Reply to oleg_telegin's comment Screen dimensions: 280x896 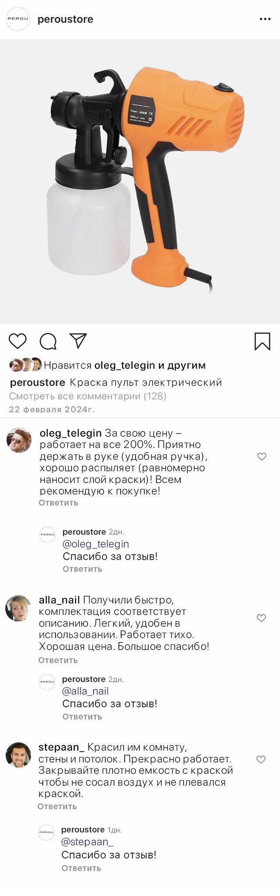coord(59,503)
